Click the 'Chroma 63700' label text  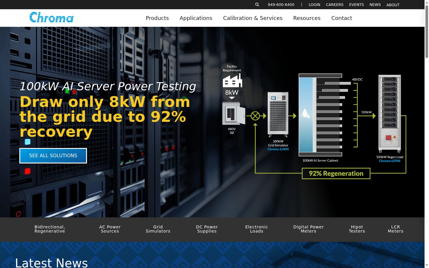point(390,161)
